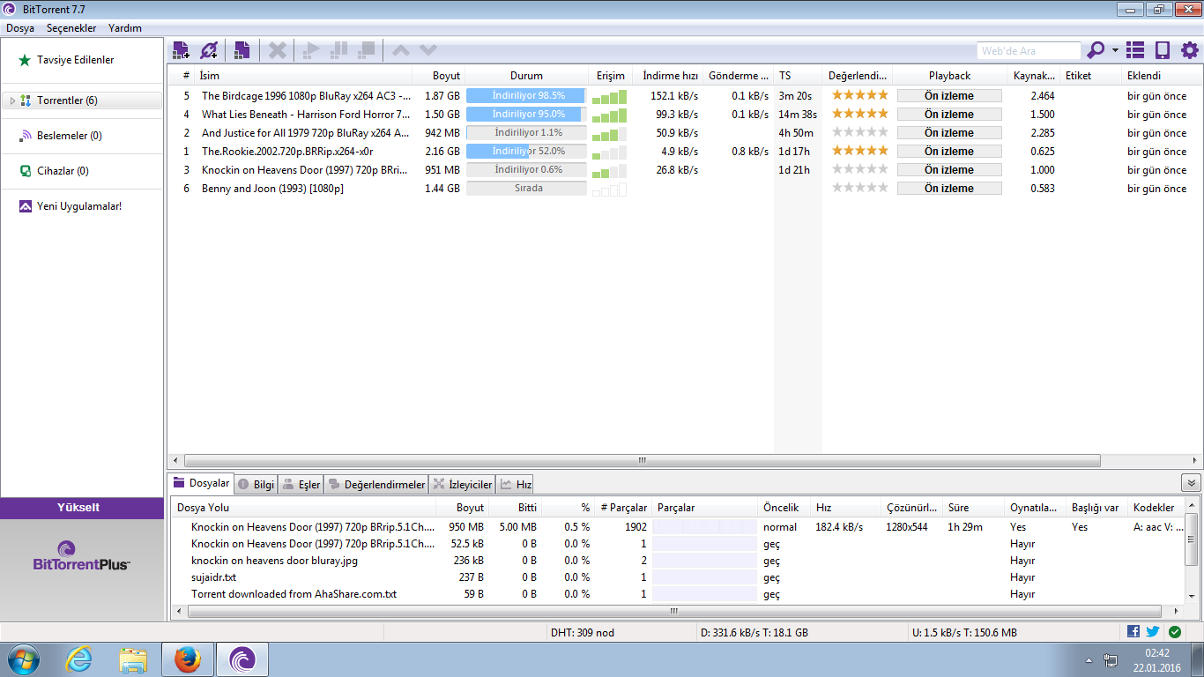Click star rating of Benny and Joon

coord(860,188)
